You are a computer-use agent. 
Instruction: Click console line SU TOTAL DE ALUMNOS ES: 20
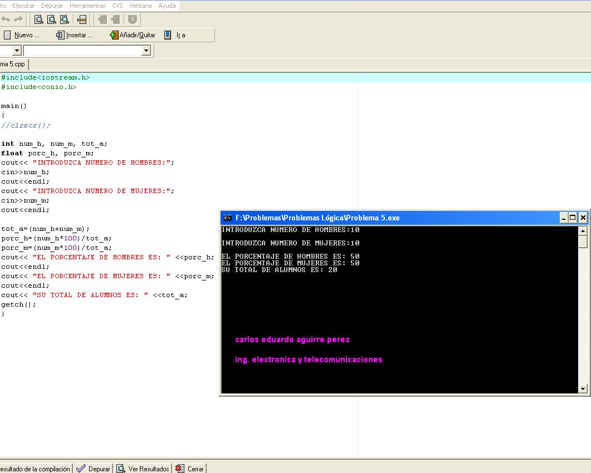tap(279, 270)
